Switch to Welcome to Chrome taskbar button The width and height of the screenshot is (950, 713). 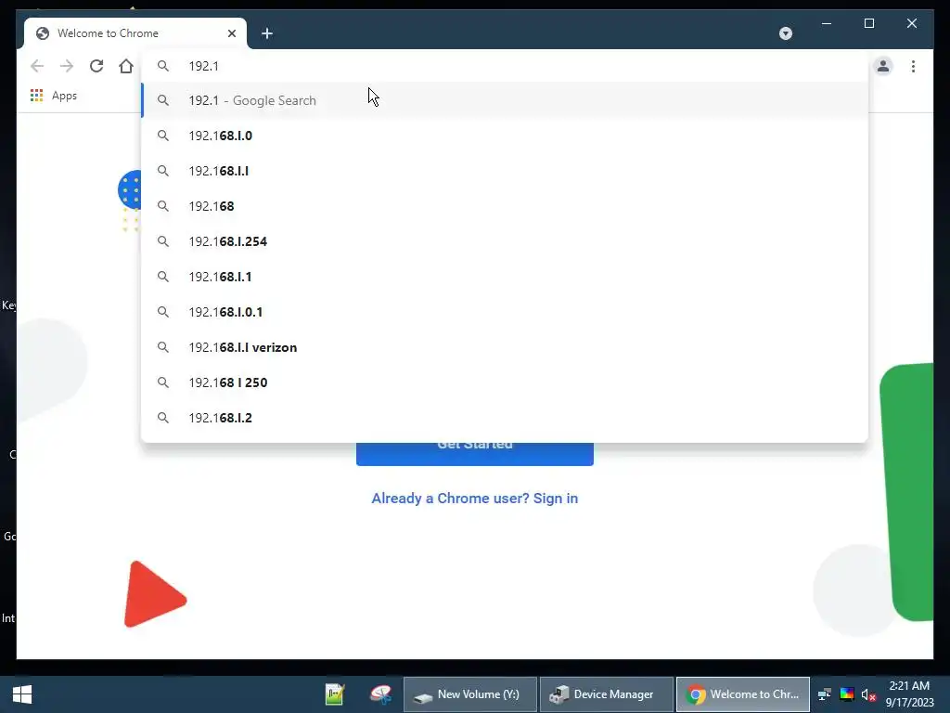tap(743, 694)
